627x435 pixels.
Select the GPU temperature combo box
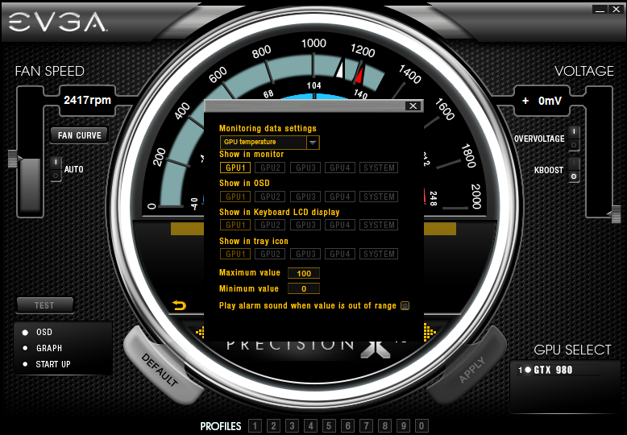269,143
